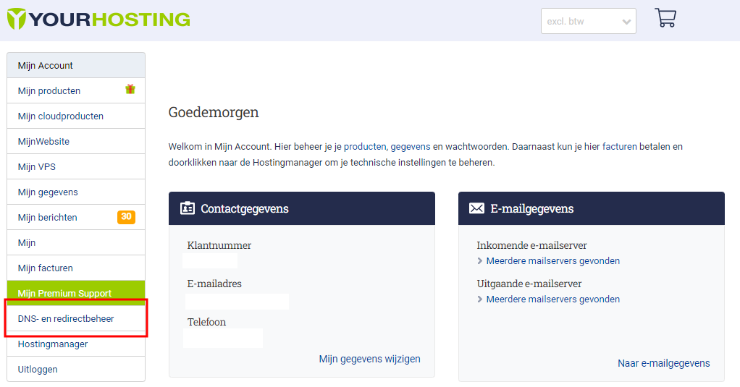This screenshot has height=387, width=740.
Task: Open the shopping cart icon
Action: (x=665, y=18)
